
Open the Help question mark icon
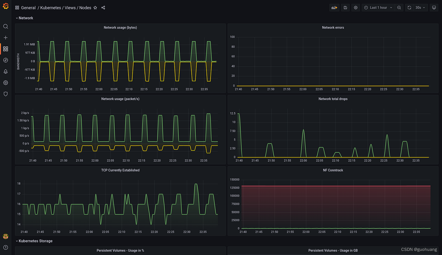tap(5, 247)
